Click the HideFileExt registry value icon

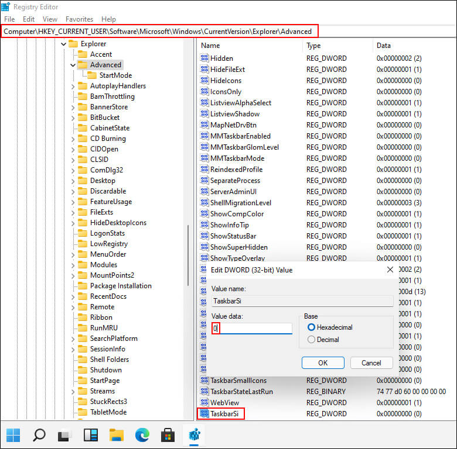[204, 69]
